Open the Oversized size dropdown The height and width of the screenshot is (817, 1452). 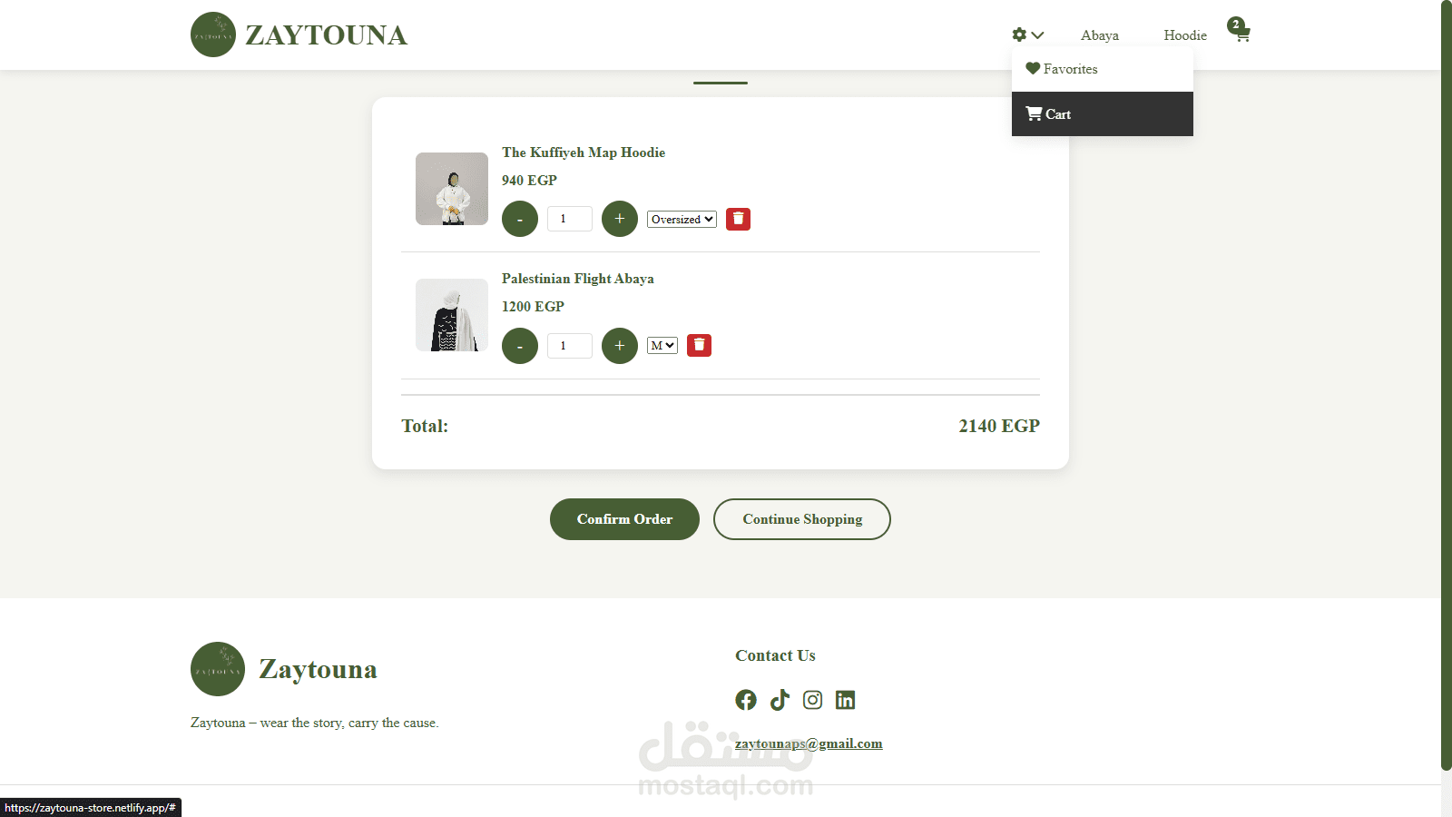[x=682, y=219]
